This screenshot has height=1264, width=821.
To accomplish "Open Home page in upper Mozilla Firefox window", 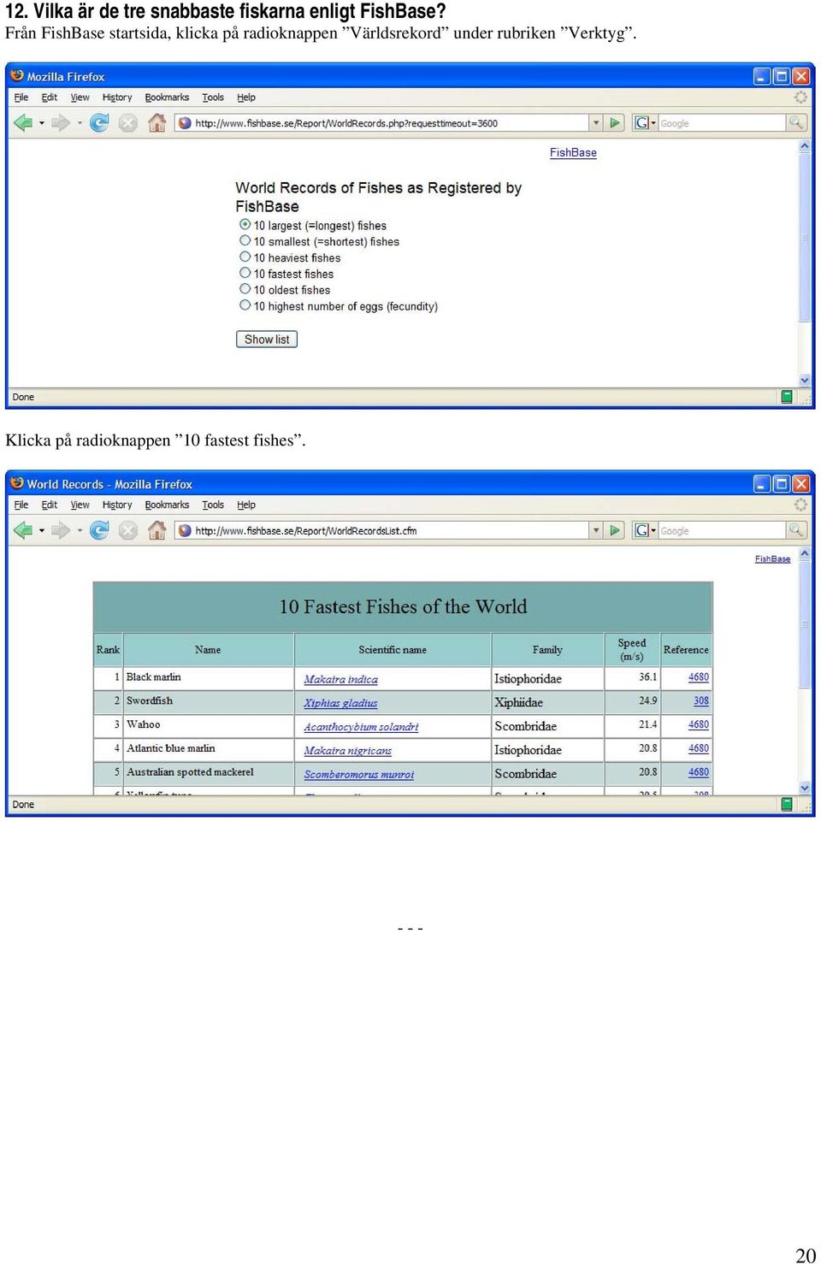I will (x=157, y=123).
